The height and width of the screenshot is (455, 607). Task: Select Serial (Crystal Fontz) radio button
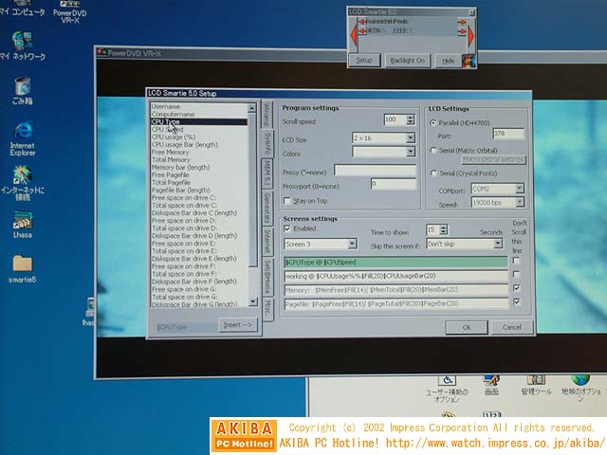pyautogui.click(x=433, y=173)
